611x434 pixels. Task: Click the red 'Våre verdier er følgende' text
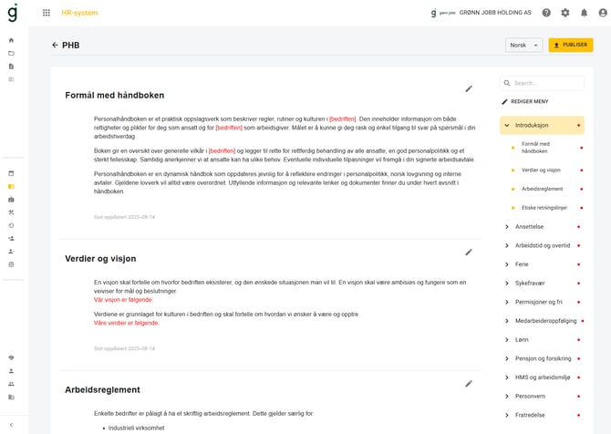coord(126,323)
